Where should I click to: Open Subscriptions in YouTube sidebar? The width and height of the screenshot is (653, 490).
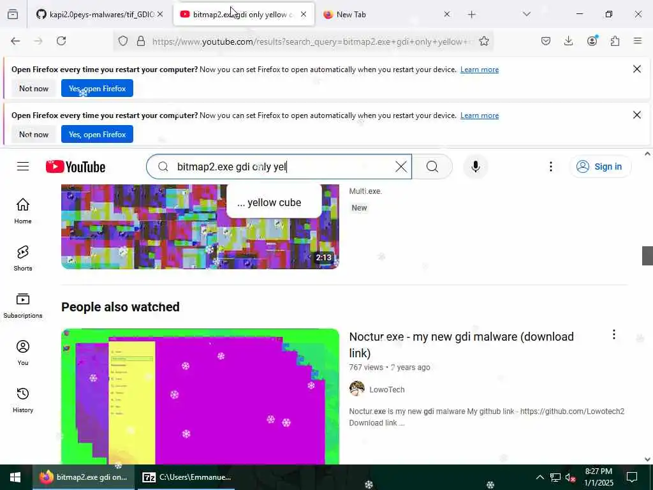23,306
